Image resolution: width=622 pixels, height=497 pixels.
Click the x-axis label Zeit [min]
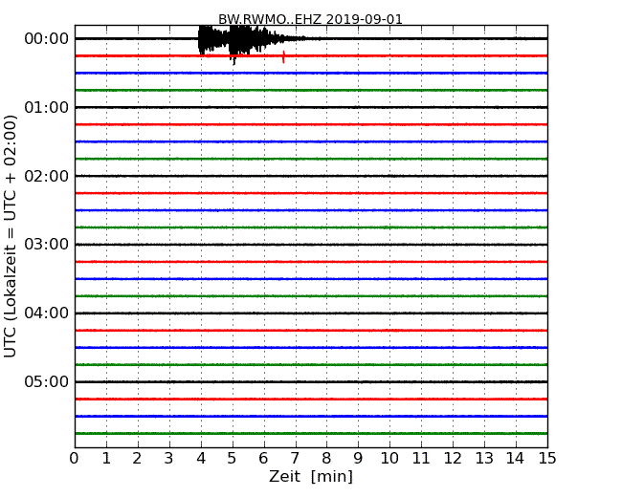pyautogui.click(x=311, y=476)
